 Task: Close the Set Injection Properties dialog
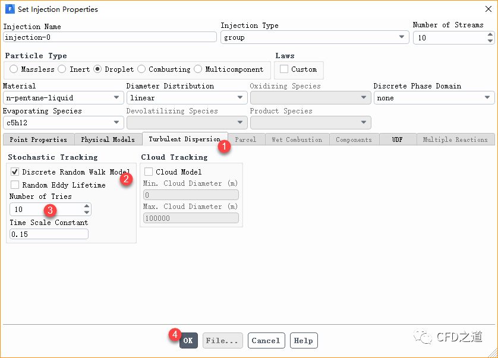pyautogui.click(x=487, y=9)
